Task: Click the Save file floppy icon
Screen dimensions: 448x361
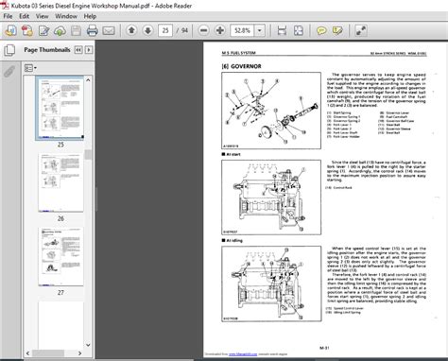Action: pyautogui.click(x=76, y=30)
